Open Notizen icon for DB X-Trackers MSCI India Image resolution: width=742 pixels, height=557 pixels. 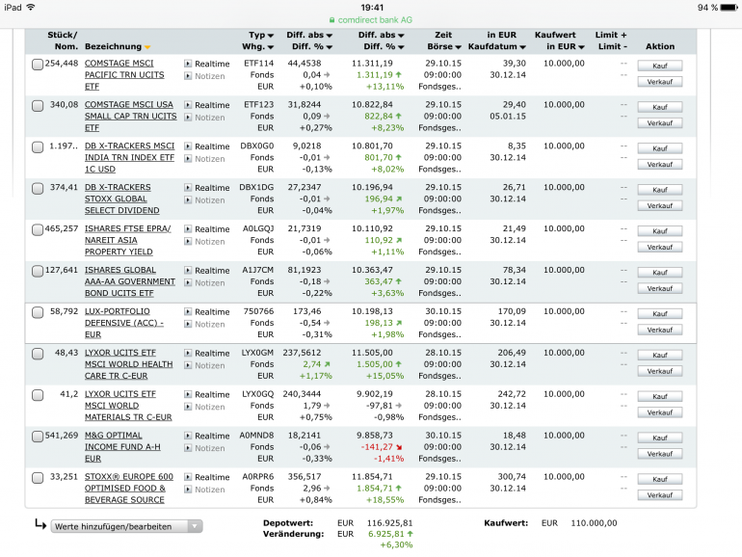coord(188,159)
